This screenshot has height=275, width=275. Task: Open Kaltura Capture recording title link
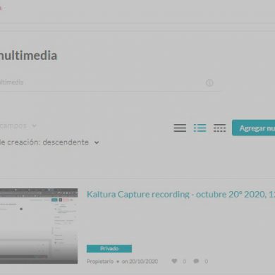[181, 195]
